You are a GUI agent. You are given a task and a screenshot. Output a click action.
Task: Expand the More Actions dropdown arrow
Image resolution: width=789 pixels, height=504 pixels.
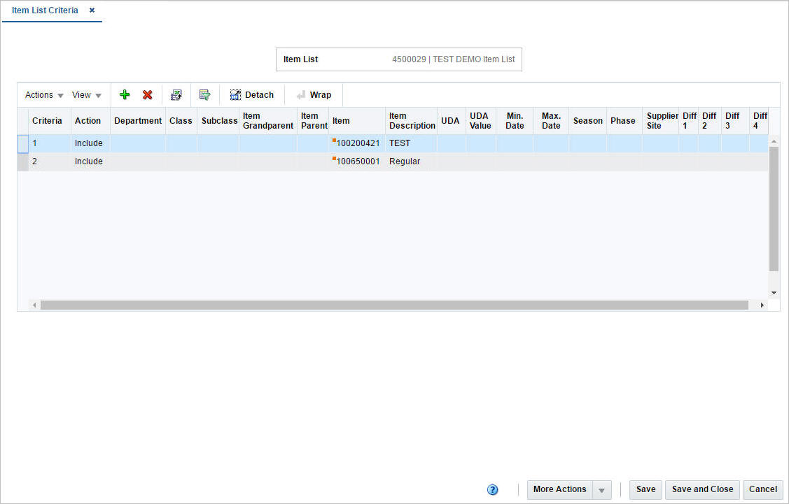(602, 489)
